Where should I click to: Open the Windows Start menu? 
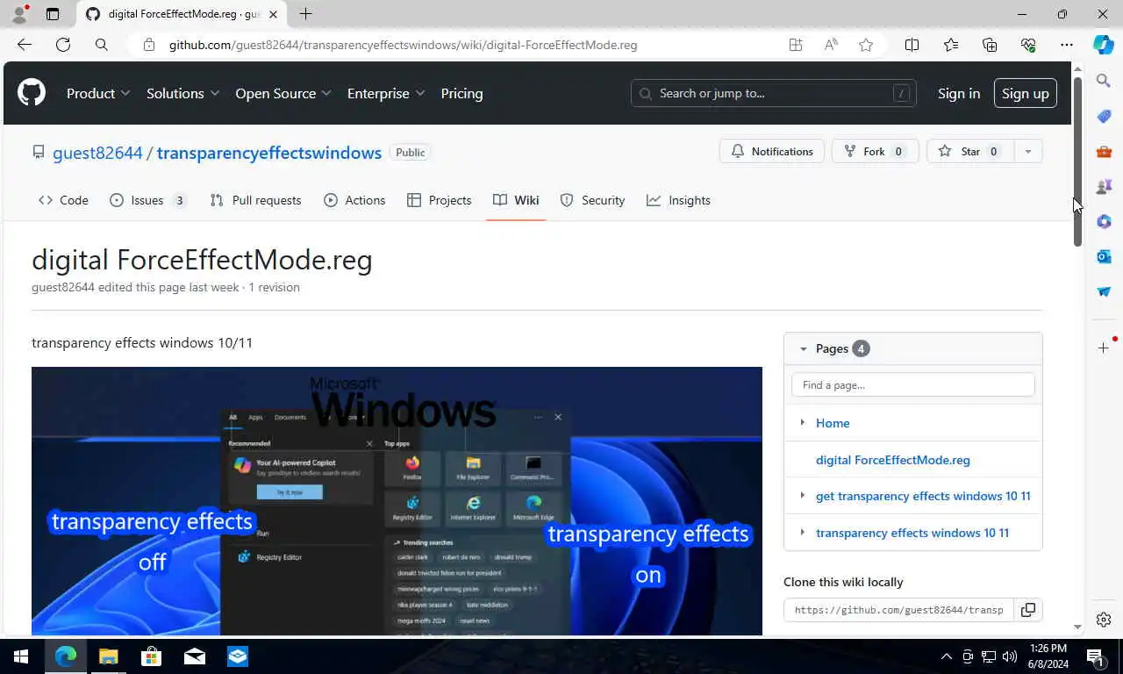click(21, 656)
